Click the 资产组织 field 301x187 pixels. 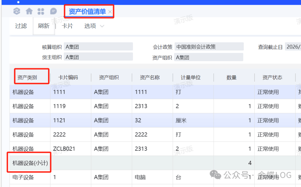(x=208, y=57)
